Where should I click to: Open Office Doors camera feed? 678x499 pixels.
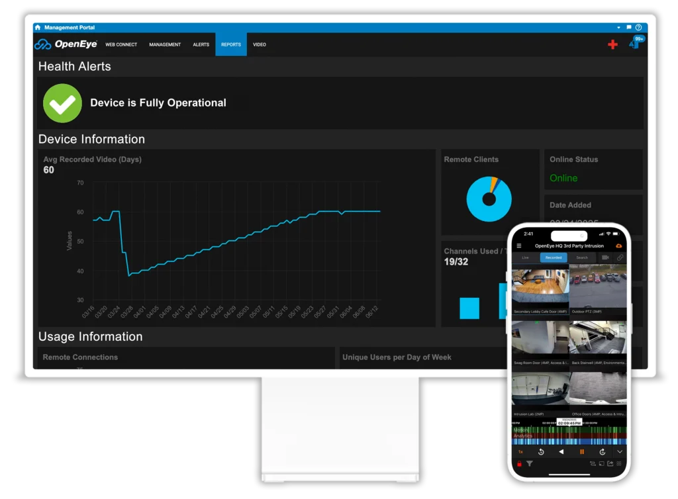click(598, 392)
